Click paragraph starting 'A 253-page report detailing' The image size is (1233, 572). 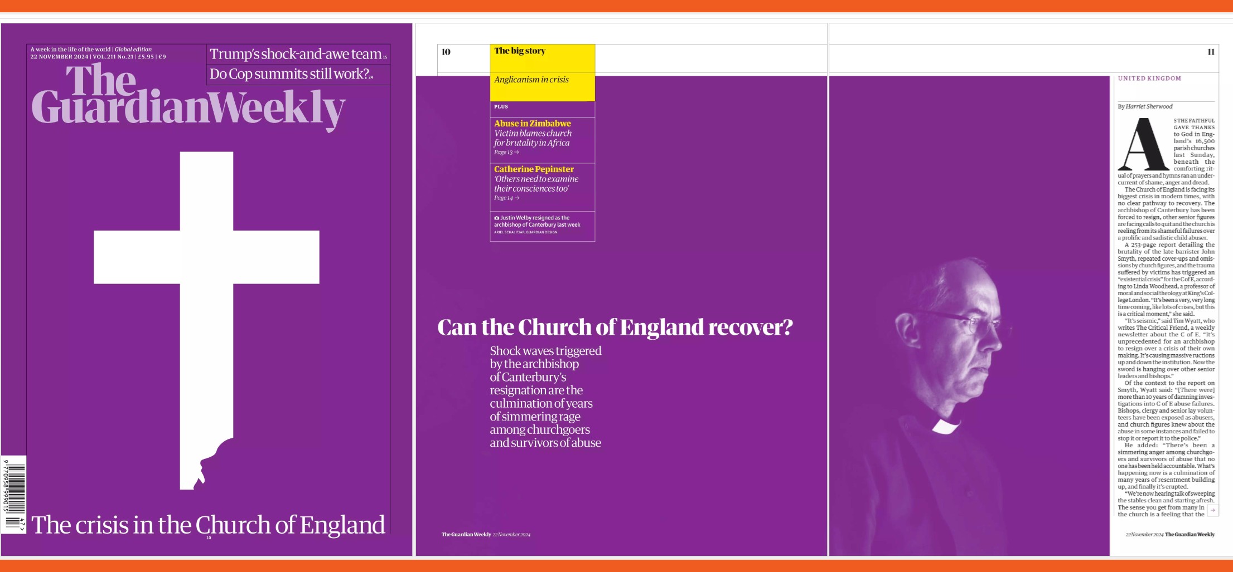click(x=1166, y=280)
